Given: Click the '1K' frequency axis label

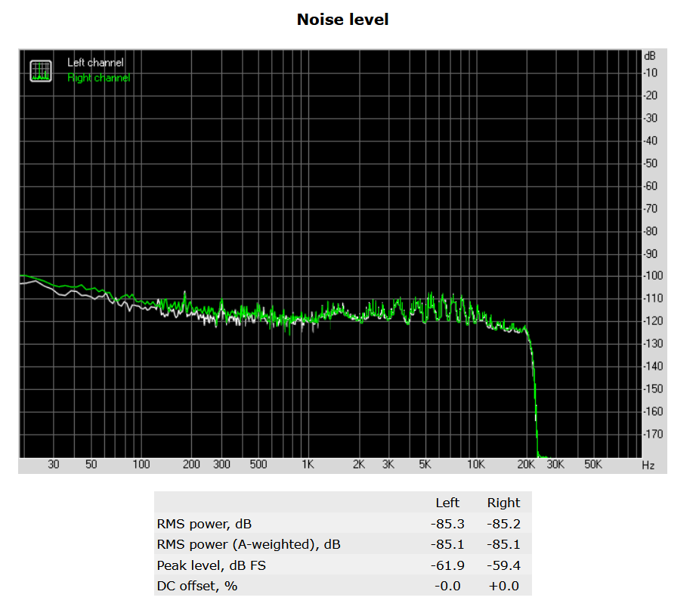Looking at the screenshot, I should coord(308,465).
